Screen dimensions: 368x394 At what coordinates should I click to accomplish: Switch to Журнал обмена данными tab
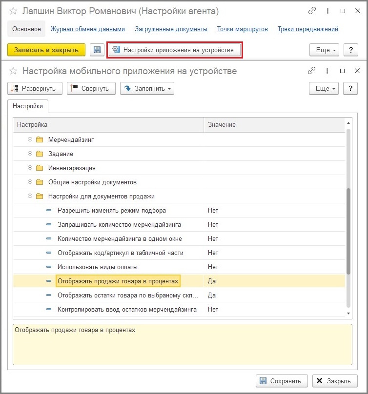pos(87,29)
